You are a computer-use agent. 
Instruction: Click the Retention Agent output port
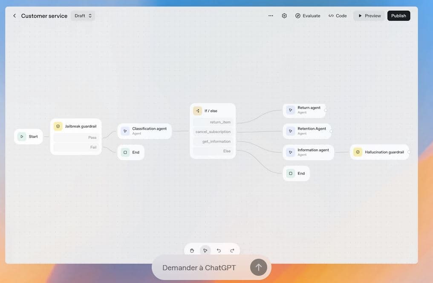(x=331, y=131)
